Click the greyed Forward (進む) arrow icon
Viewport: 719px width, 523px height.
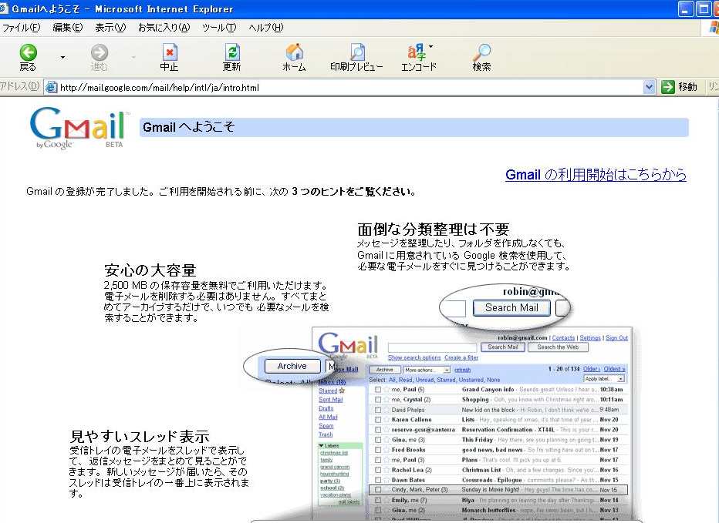100,52
